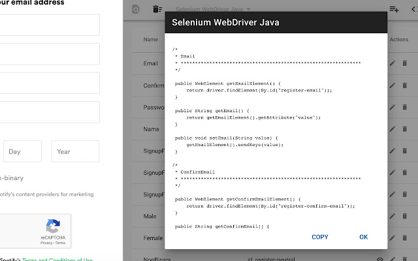This screenshot has height=261, width=418.
Task: Click the sendKeys(value) code line
Action: pos(235,145)
